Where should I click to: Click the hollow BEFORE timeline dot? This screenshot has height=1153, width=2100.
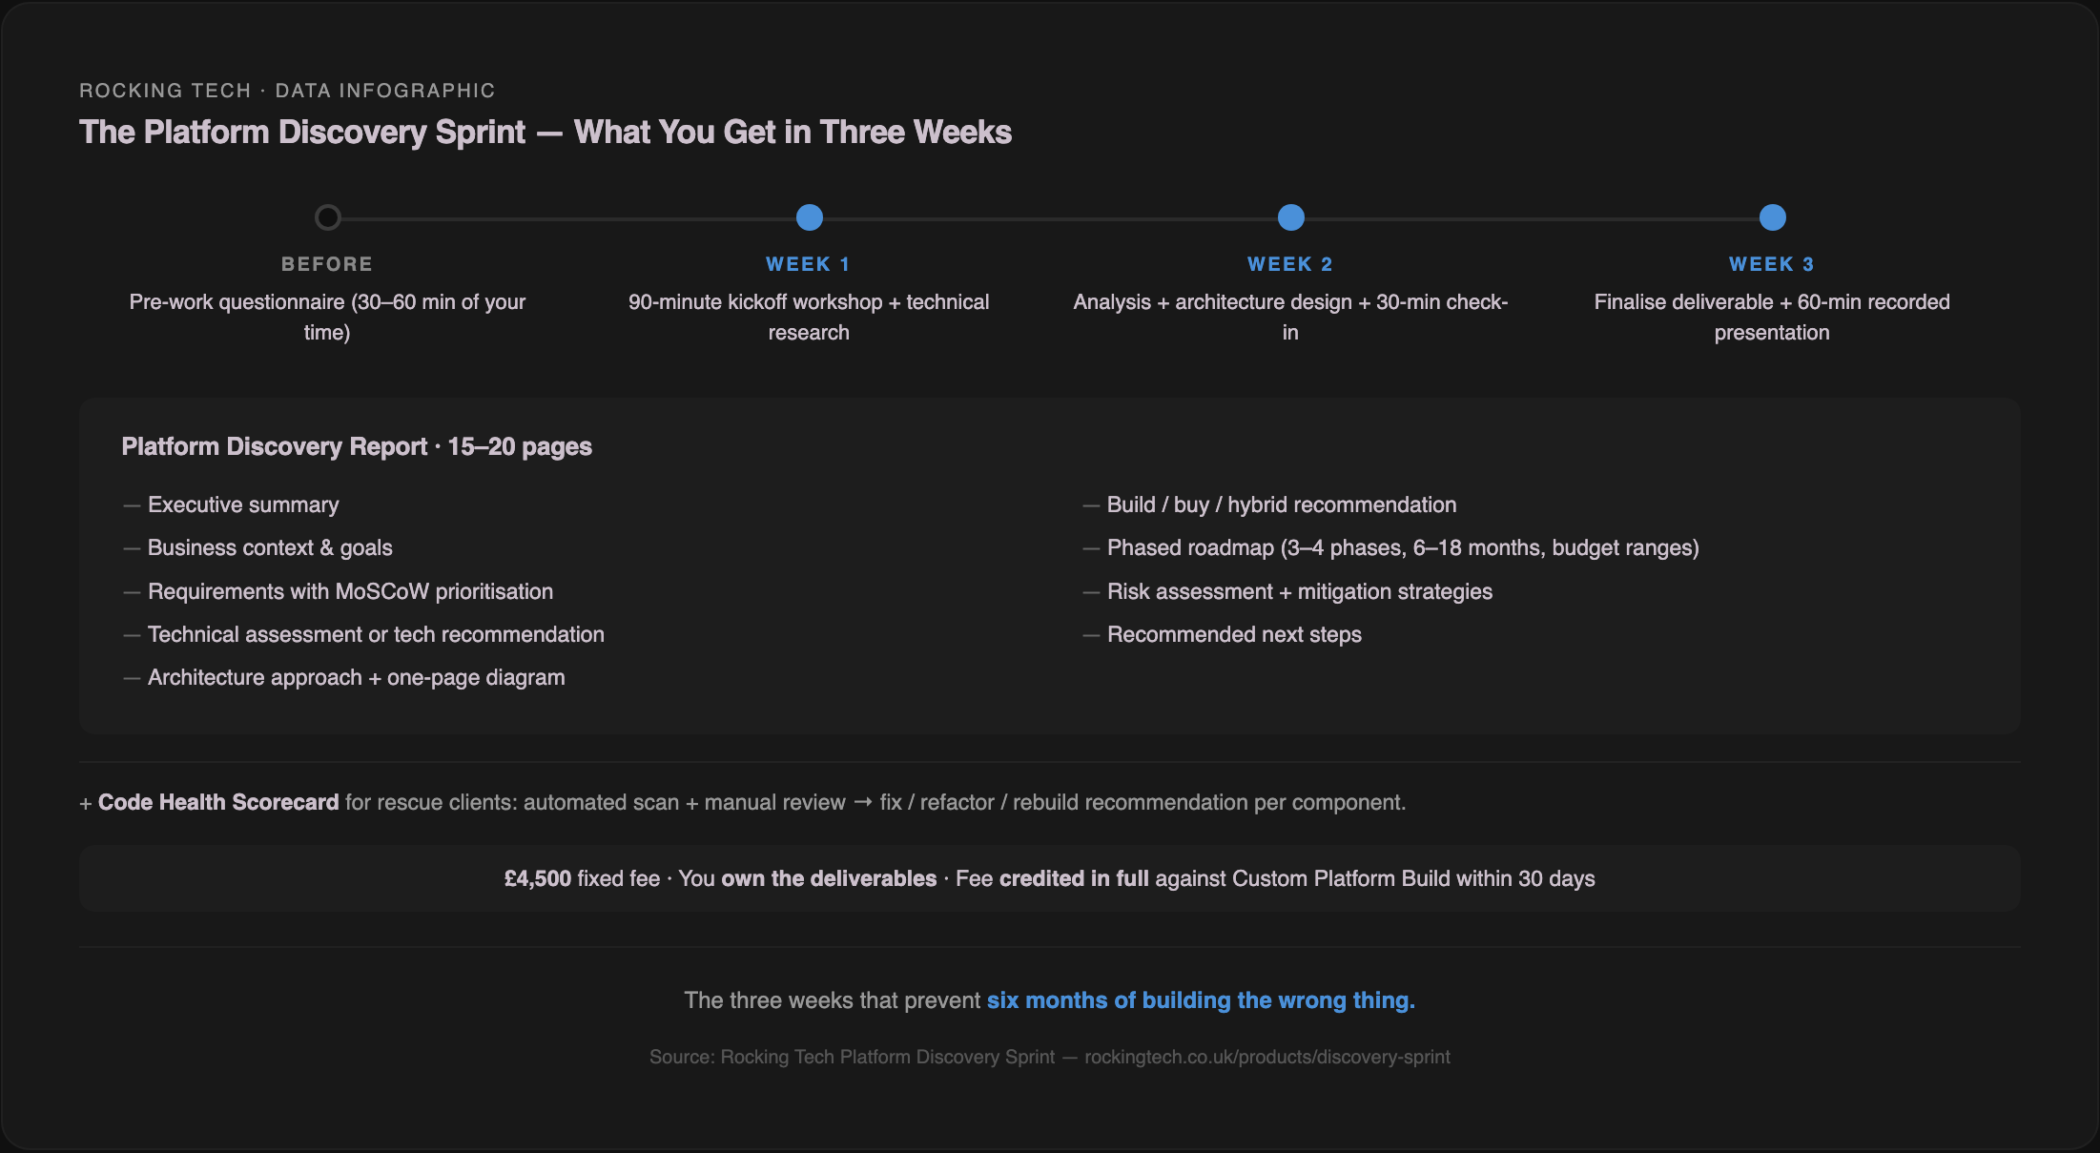click(327, 217)
